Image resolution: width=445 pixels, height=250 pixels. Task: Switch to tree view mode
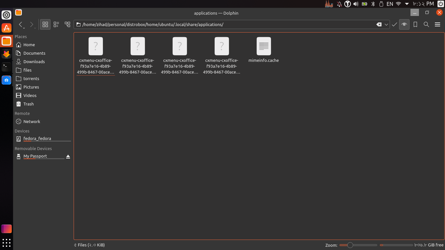pos(67,24)
